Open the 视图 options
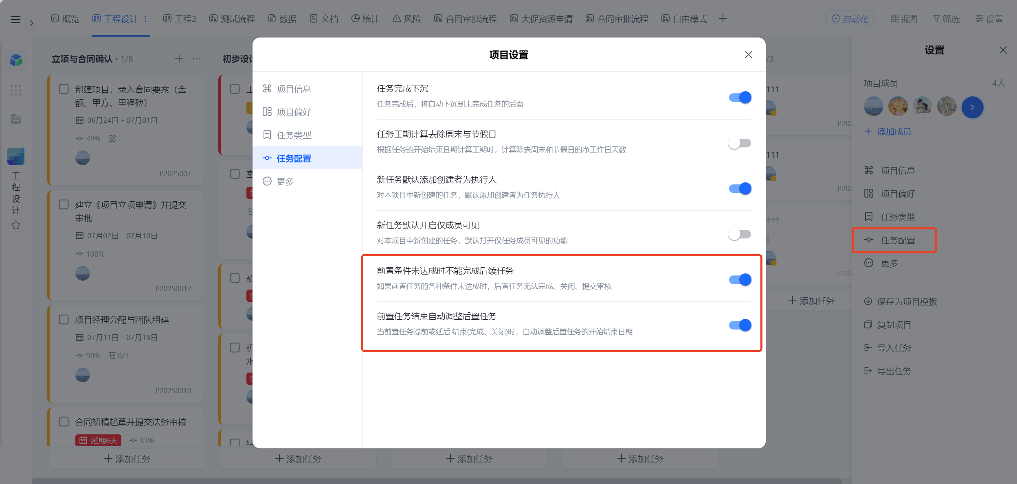Viewport: 1017px width, 484px height. 904,19
